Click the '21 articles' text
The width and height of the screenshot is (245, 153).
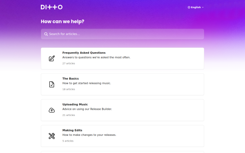[69, 115]
